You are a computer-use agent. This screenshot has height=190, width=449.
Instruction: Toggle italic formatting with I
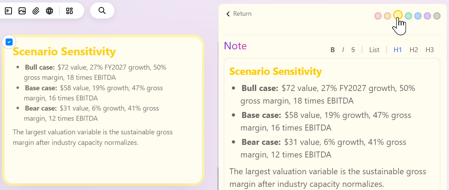(343, 50)
